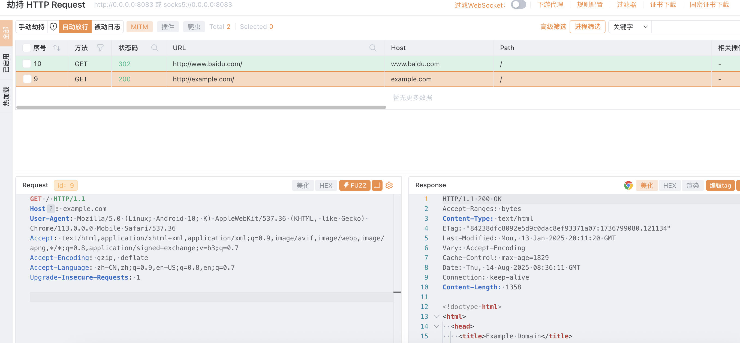
Task: Open the 全部 side tab
Action: (6, 33)
